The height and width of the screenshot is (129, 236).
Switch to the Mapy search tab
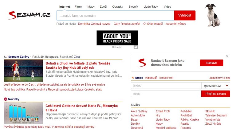pos(91,6)
